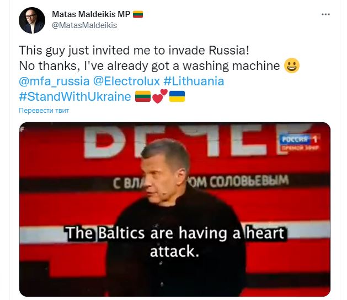The height and width of the screenshot is (300, 347).
Task: Open the #StandWithUkraine hashtag
Action: tap(75, 97)
